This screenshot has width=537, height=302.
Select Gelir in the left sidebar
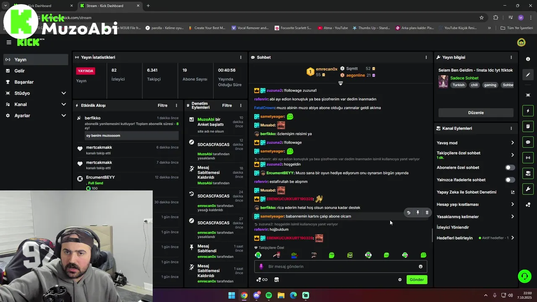tap(36, 71)
